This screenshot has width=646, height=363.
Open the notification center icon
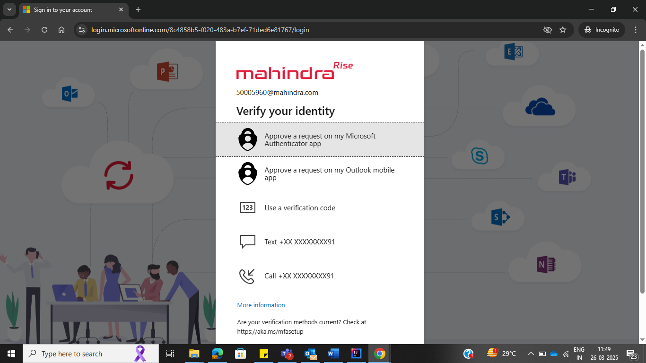[632, 354]
